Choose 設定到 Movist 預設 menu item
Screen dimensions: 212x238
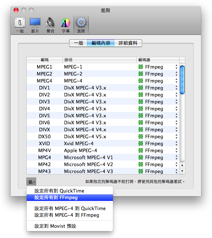point(70,226)
